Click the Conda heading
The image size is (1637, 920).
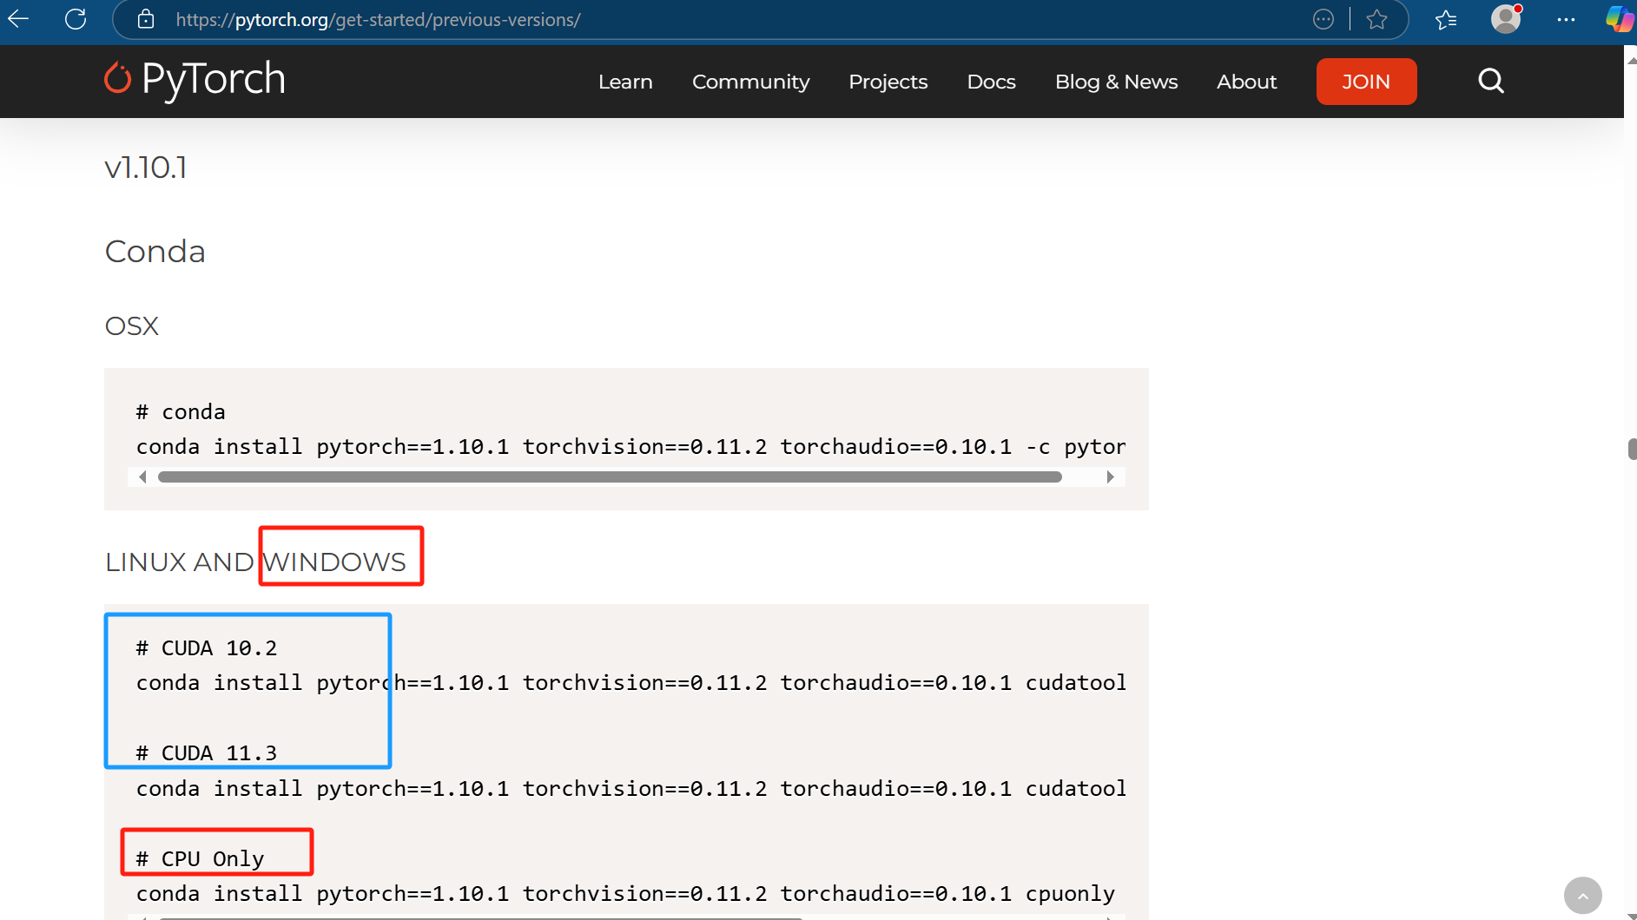coord(155,252)
